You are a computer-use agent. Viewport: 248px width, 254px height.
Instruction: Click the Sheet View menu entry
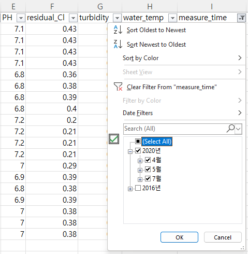click(177, 72)
